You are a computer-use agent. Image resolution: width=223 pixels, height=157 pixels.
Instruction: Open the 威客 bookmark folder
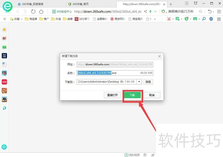point(68,19)
